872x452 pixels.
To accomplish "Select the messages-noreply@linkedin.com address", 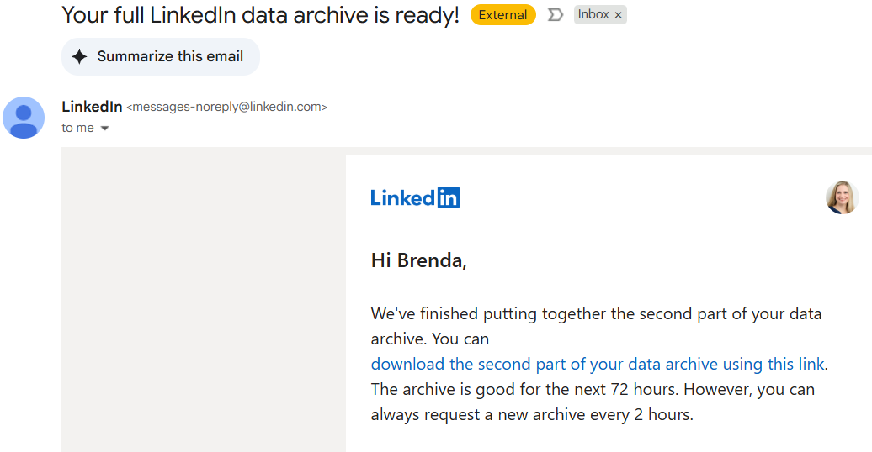I will [x=226, y=107].
